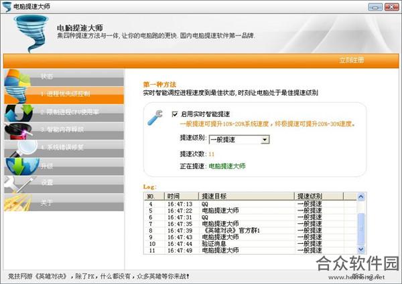Click the 提速次数 count value 11
402x284 pixels.
click(x=212, y=154)
